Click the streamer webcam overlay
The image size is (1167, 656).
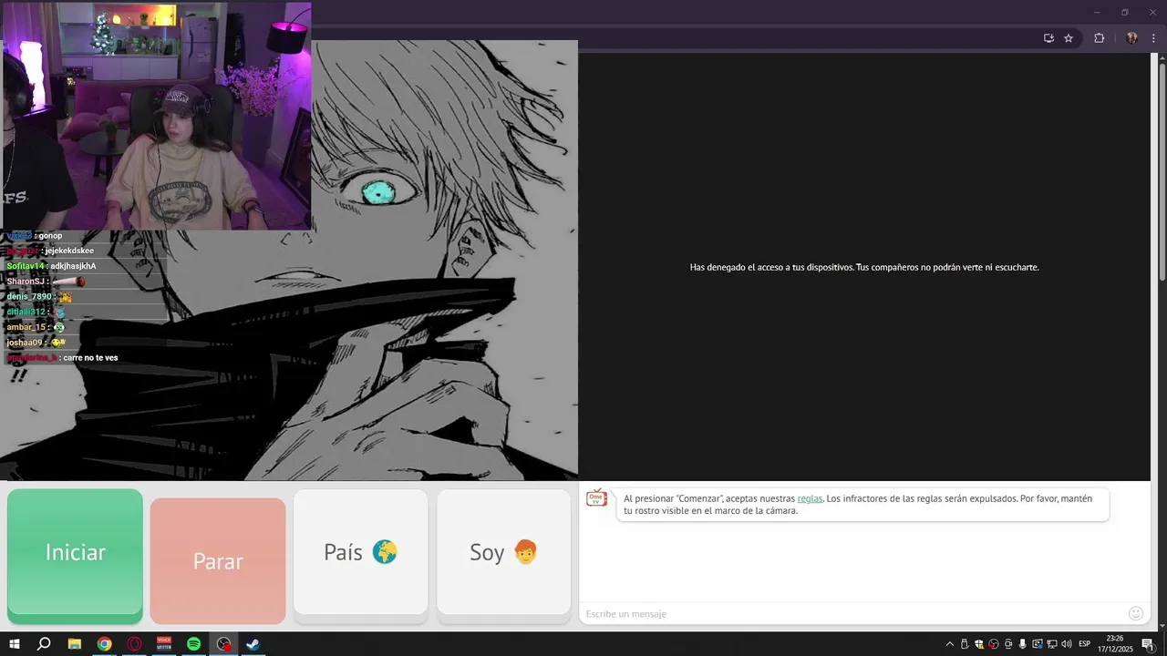156,116
